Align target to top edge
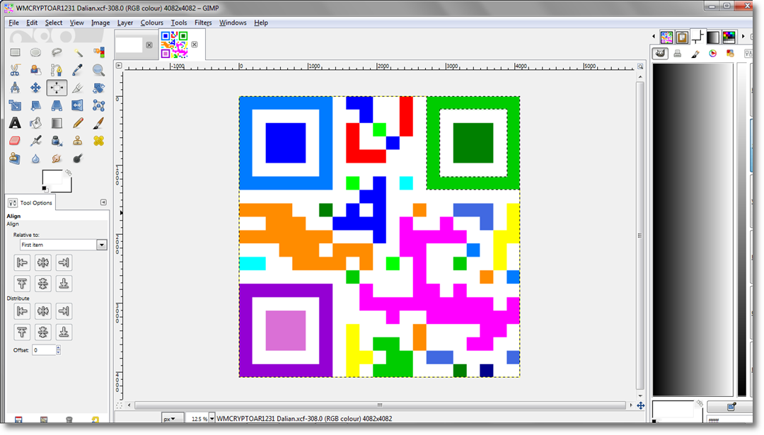The width and height of the screenshot is (764, 435). tap(22, 284)
